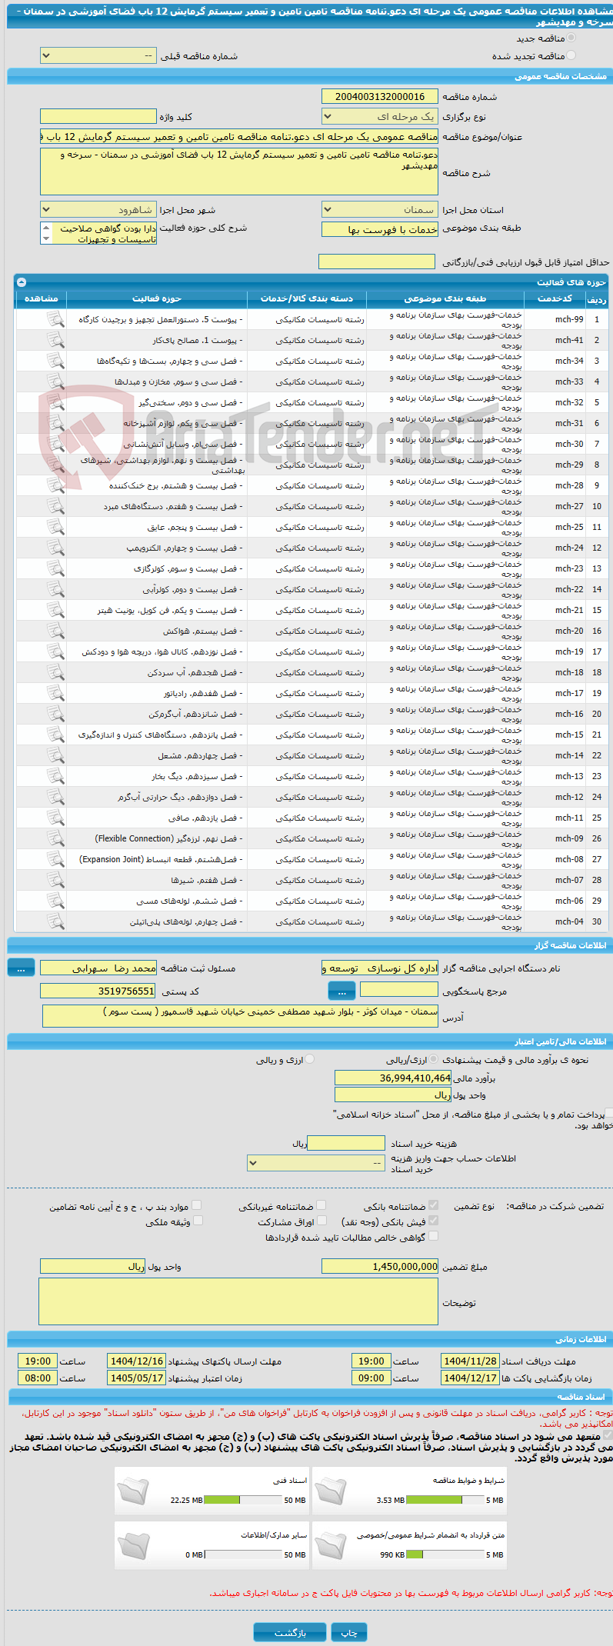View details icon for row mch-25
This screenshot has height=1646, width=613.
[55, 527]
